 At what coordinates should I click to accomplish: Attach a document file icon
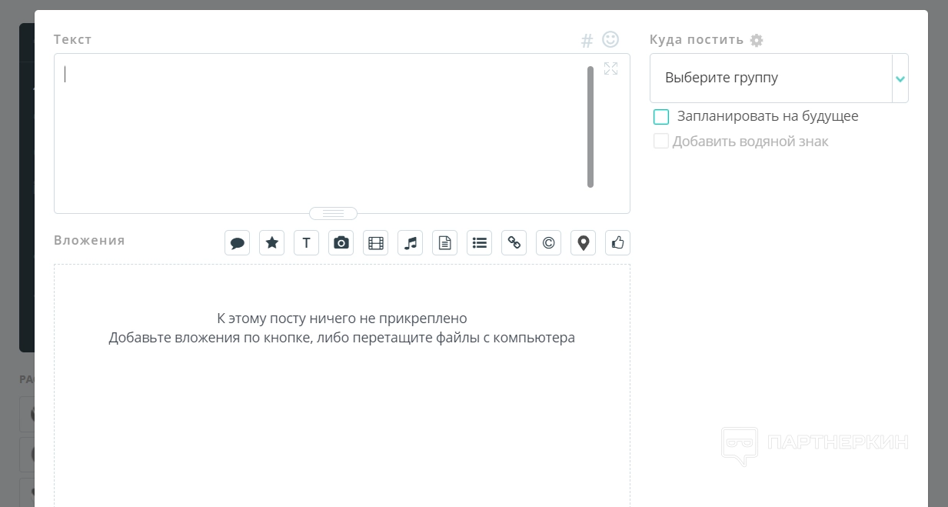pos(445,243)
